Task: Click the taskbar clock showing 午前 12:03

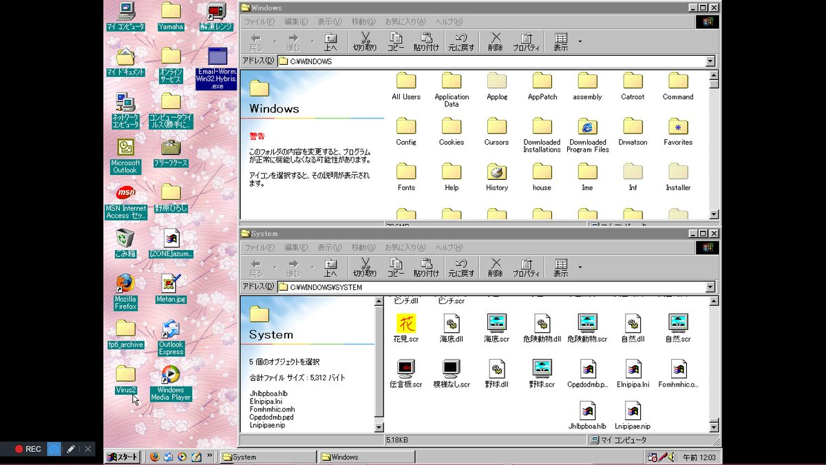Action: (699, 457)
